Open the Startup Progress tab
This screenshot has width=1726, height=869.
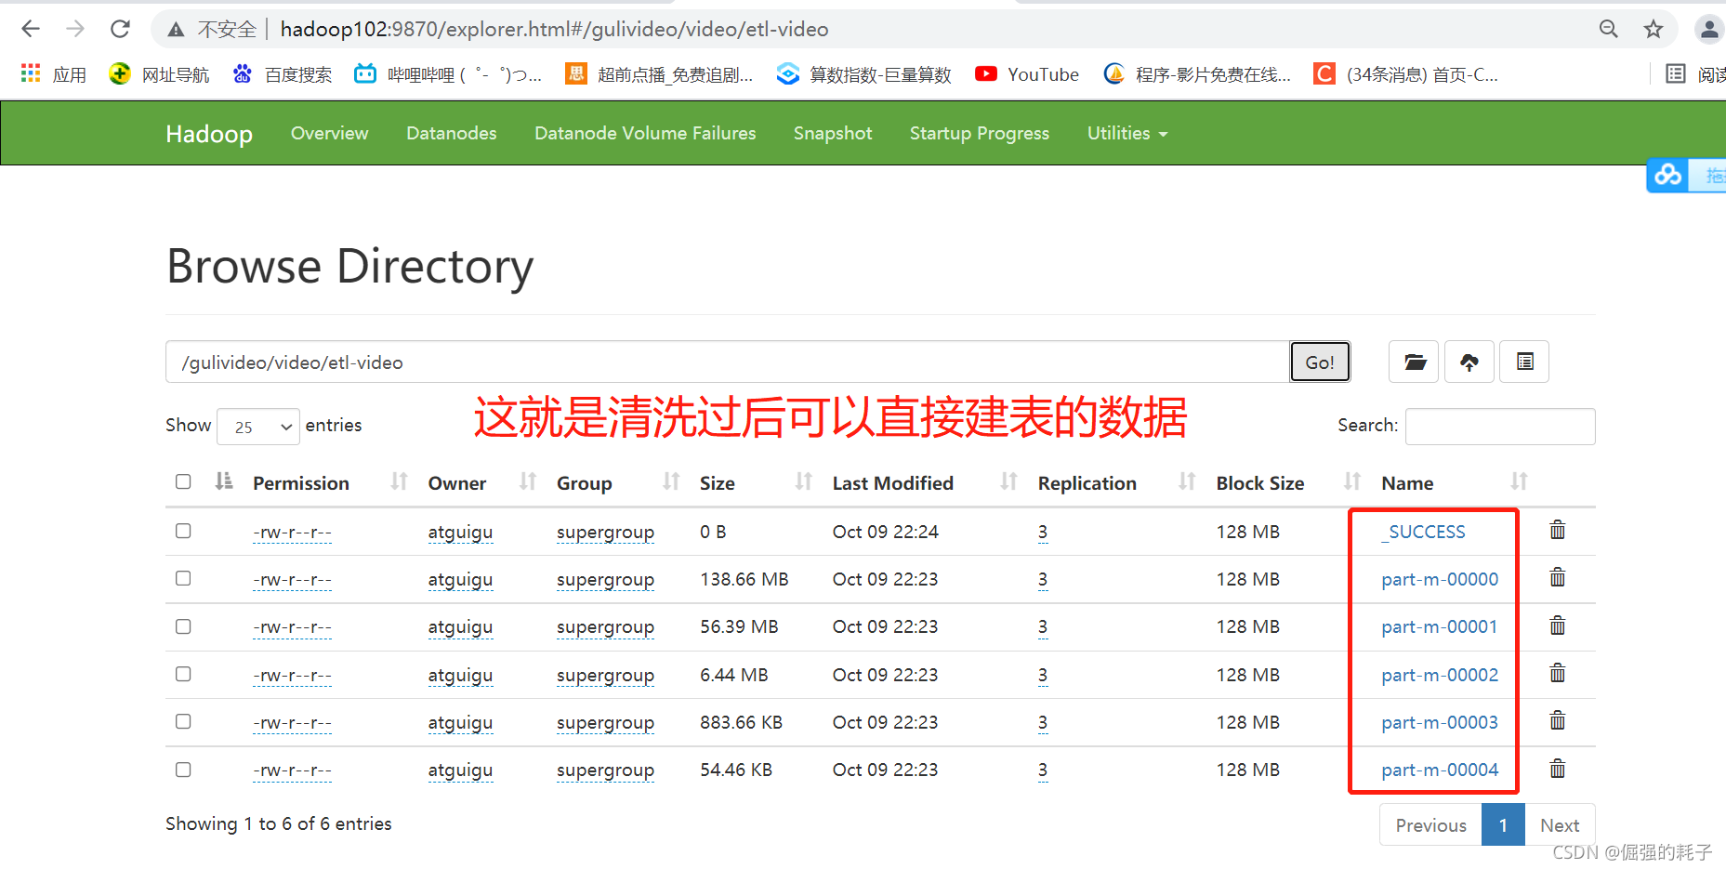pos(980,133)
